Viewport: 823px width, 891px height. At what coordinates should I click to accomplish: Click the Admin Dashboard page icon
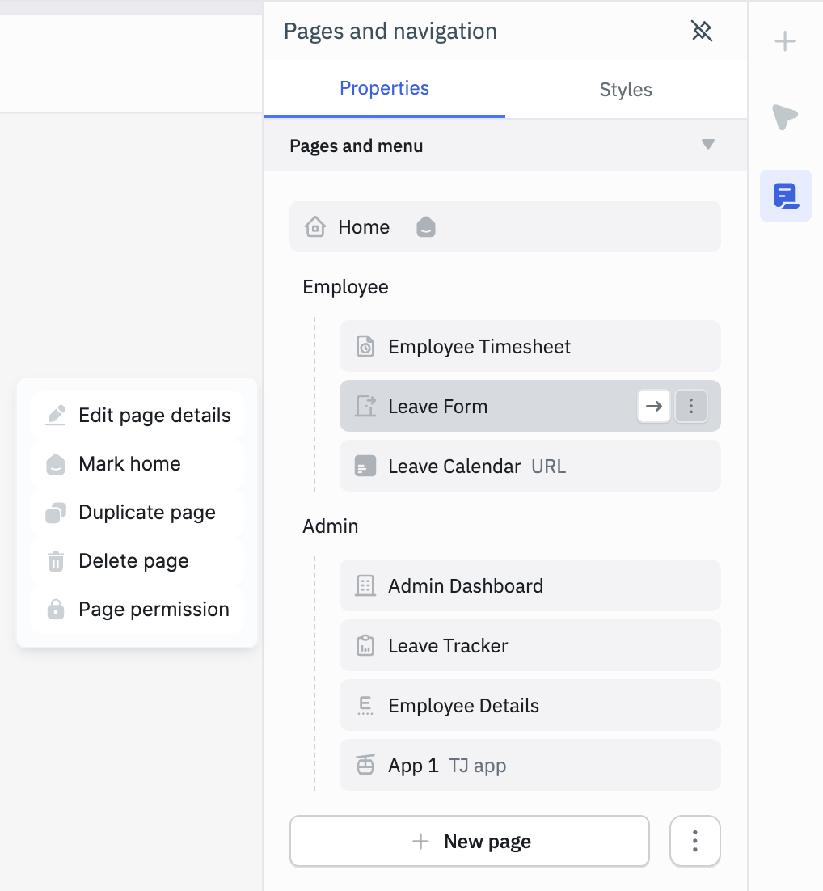click(x=365, y=585)
